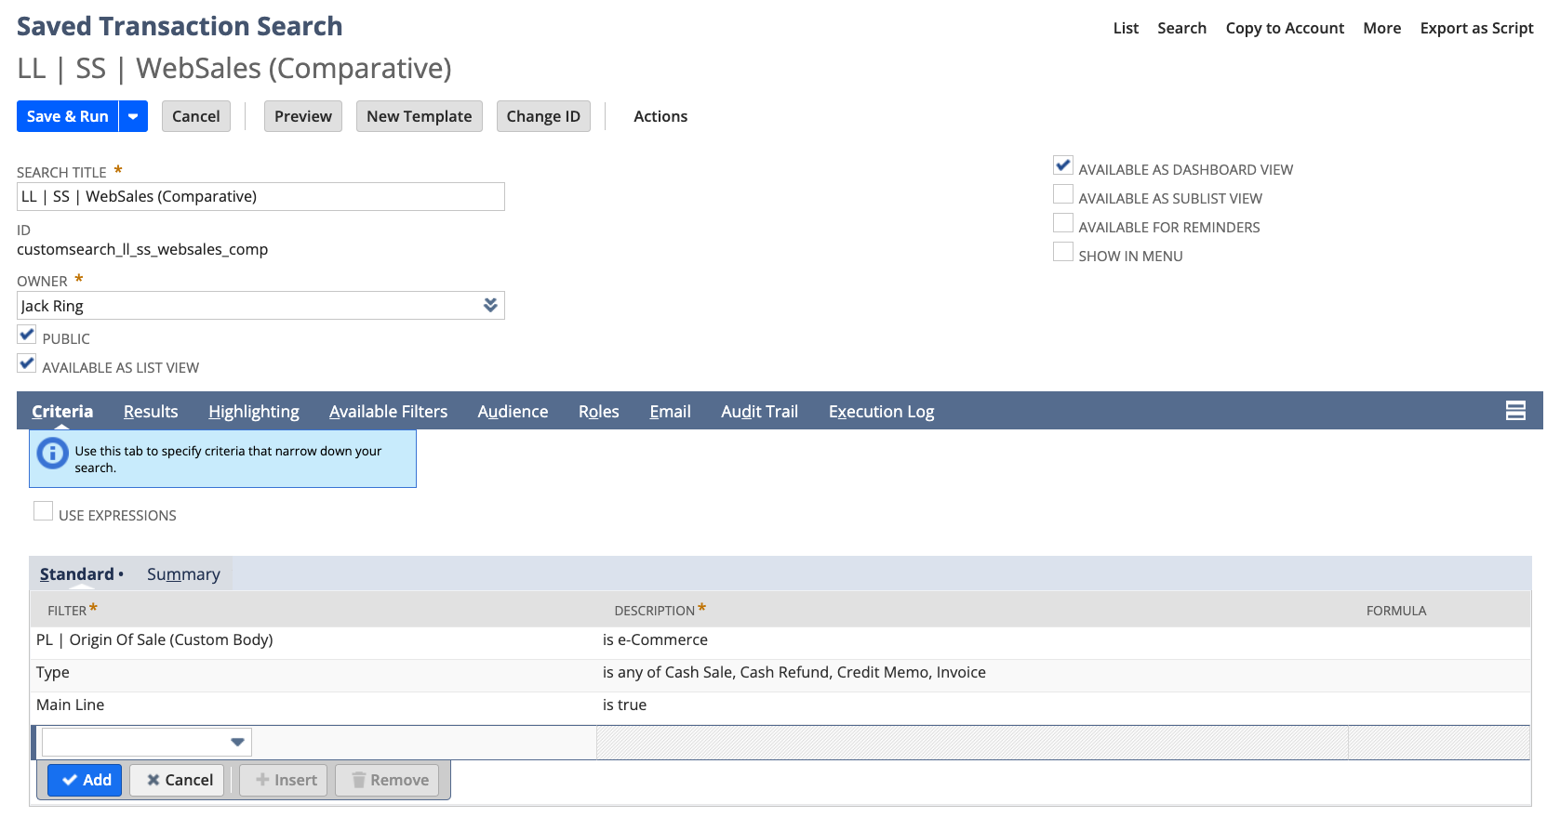Image resolution: width=1547 pixels, height=817 pixels.
Task: Click the blue info icon in Criteria hint
Action: coord(52,454)
